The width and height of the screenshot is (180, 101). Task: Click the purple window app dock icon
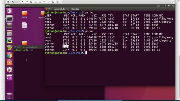9,77
